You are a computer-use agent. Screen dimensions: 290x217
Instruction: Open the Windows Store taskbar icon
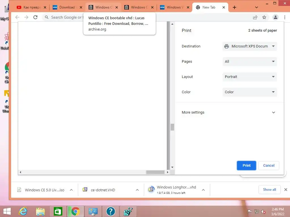pyautogui.click(x=58, y=211)
